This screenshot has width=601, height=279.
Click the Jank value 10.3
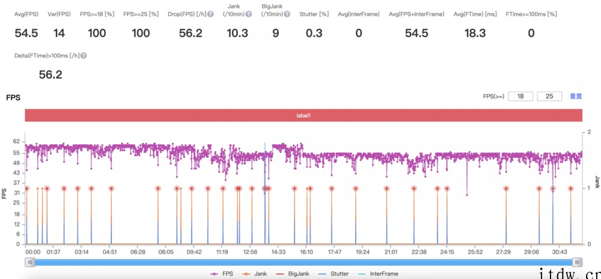[237, 33]
